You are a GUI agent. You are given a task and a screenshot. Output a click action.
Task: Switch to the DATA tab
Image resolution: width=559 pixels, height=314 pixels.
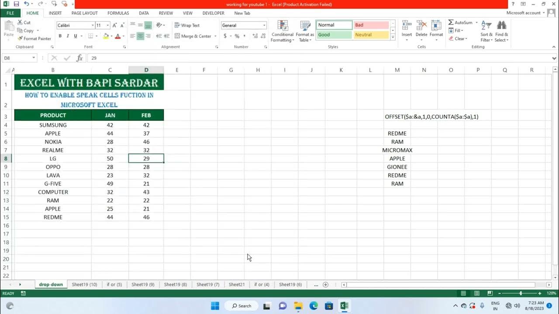[x=144, y=13]
